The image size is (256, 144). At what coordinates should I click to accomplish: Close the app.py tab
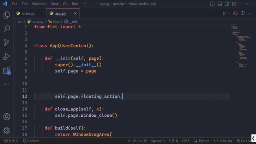[75, 13]
